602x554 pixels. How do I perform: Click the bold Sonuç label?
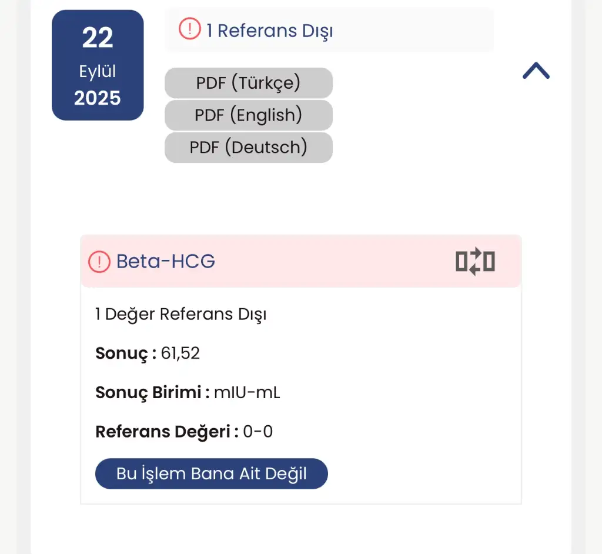tap(126, 353)
